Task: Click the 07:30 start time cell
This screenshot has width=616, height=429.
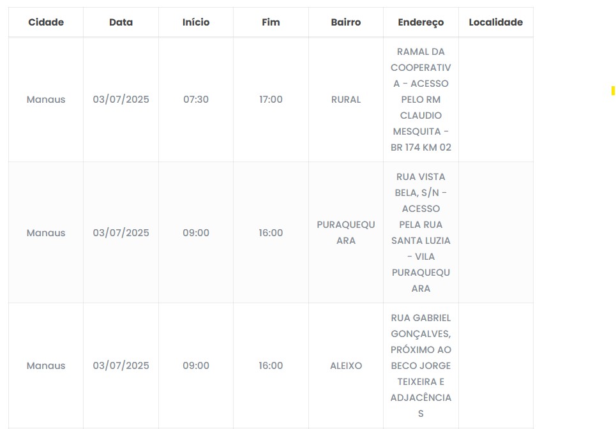Action: [x=196, y=100]
